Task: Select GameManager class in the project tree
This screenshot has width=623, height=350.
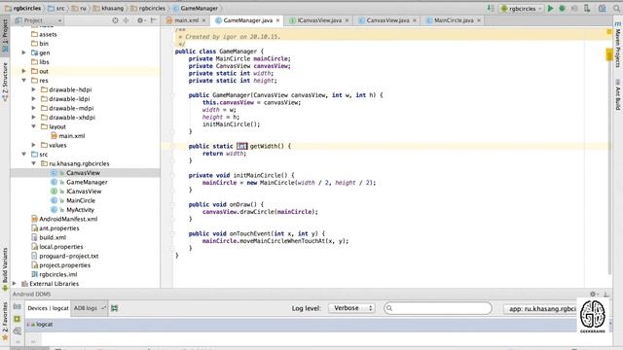Action: tap(87, 182)
